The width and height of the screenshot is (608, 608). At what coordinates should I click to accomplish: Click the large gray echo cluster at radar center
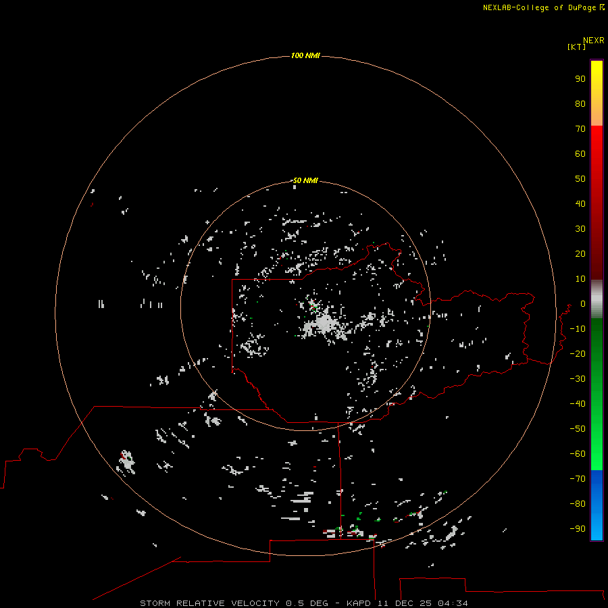[x=324, y=325]
